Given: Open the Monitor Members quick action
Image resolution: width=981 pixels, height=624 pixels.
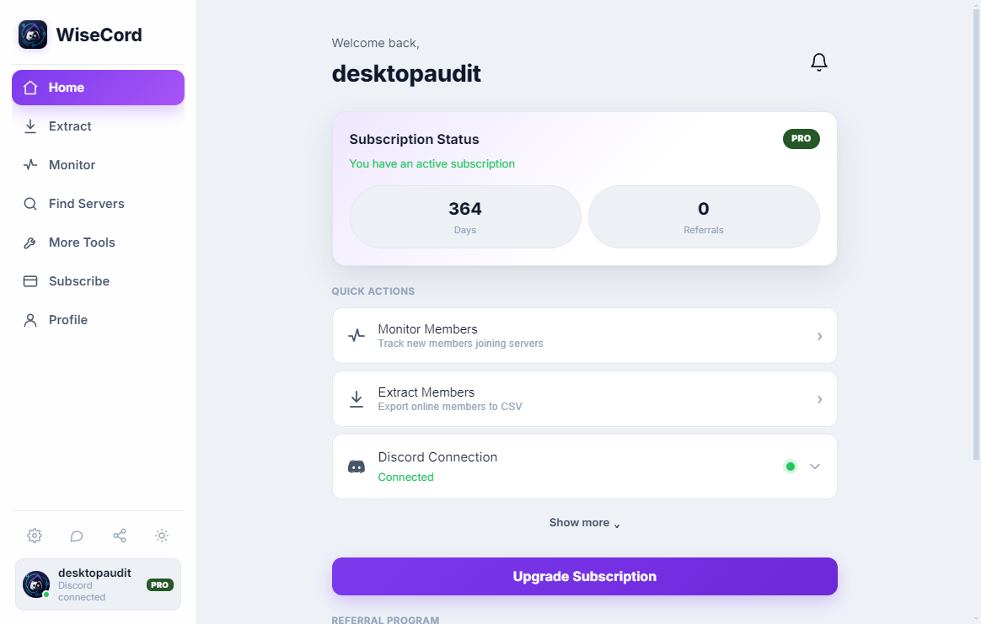Looking at the screenshot, I should [584, 336].
